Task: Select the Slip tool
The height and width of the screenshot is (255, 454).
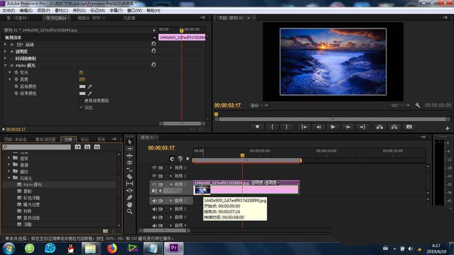Action: point(130,183)
